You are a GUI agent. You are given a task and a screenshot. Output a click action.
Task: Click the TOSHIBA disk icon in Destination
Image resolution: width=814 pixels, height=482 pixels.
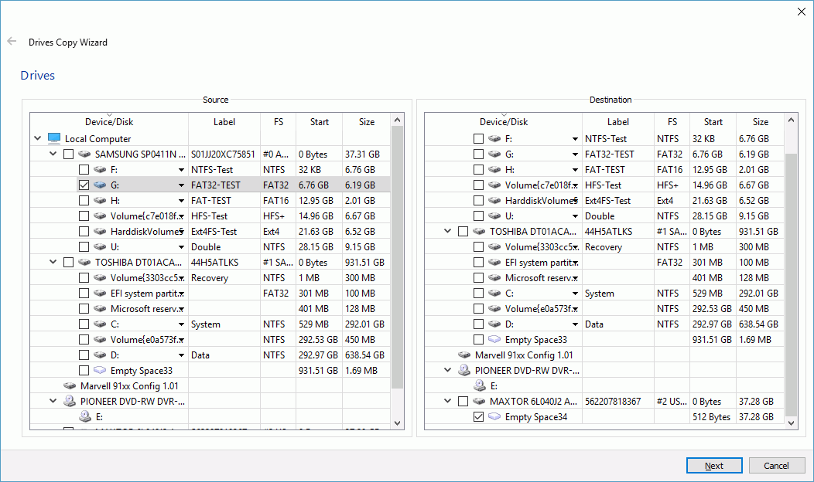[x=479, y=232]
